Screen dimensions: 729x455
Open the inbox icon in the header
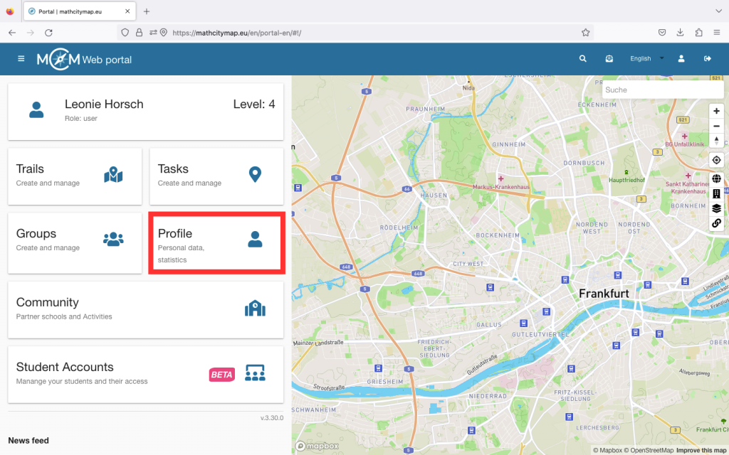[x=609, y=59]
